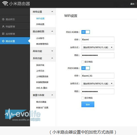Click the 应用管理 grid icon
137x135 pixels.
(3, 34)
